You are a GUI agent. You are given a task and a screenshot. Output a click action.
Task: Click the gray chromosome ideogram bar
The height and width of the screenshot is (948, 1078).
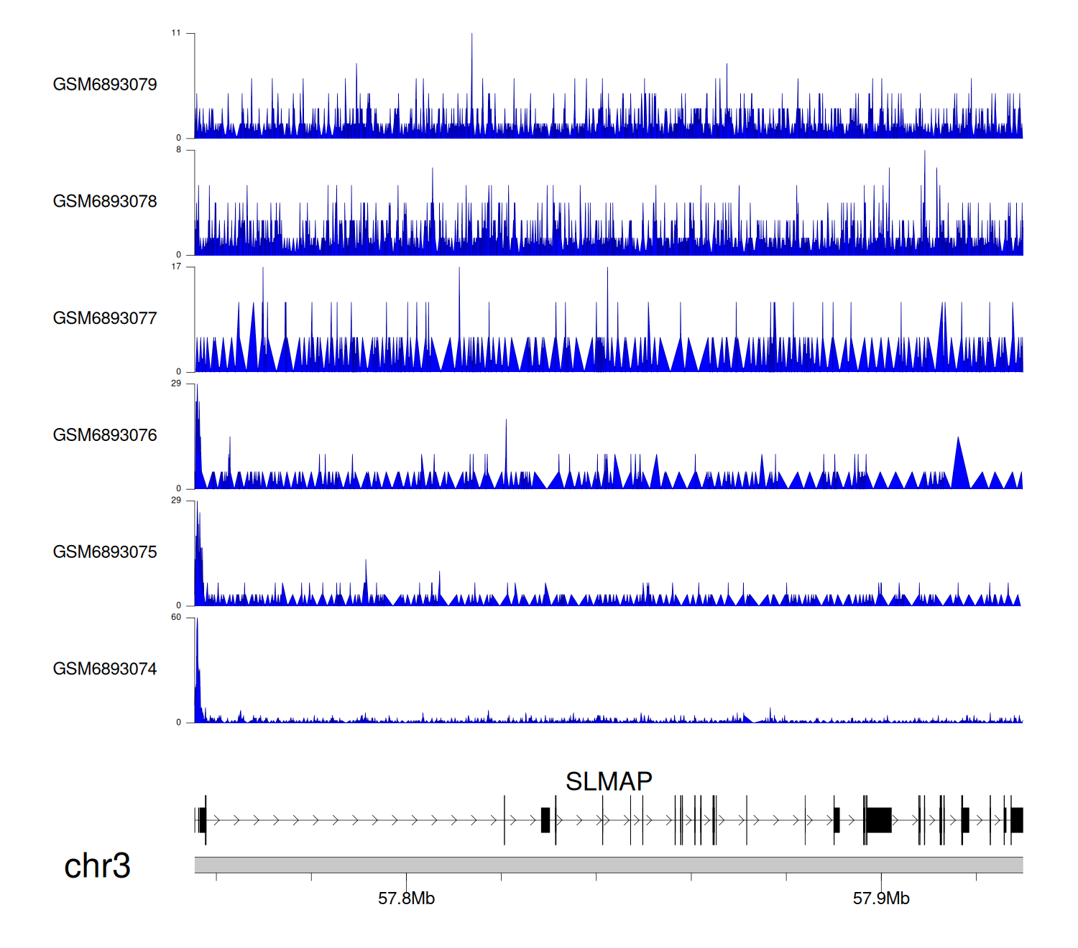(608, 865)
